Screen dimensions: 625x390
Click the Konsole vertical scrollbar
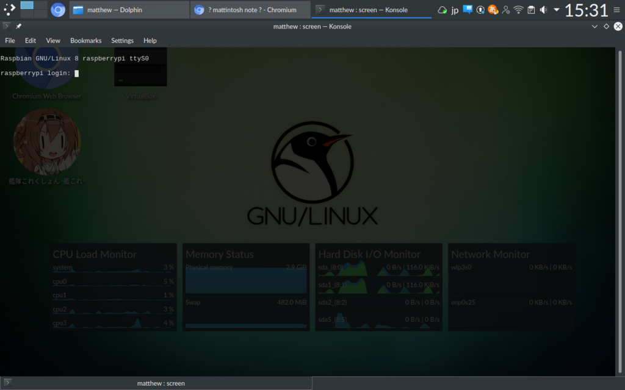pyautogui.click(x=620, y=211)
